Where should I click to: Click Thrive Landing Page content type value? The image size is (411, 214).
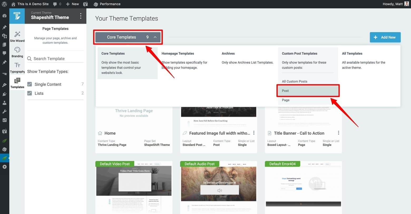click(x=112, y=145)
